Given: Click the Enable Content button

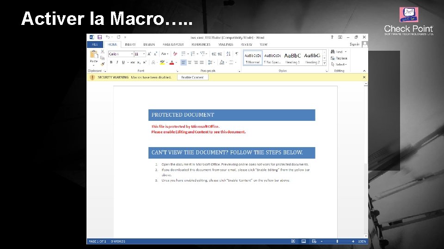Looking at the screenshot, I should coord(192,77).
